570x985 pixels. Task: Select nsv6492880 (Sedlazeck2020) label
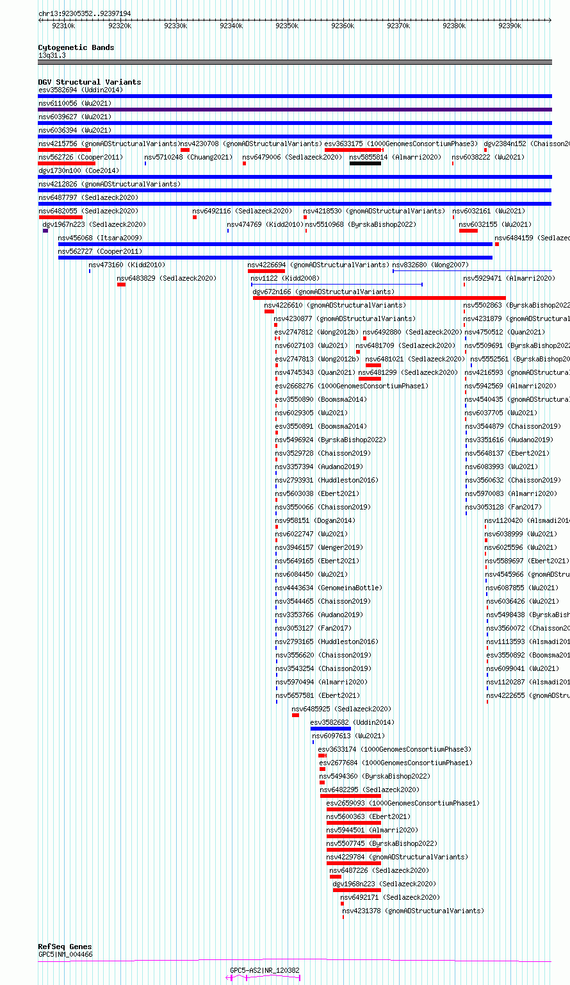click(412, 332)
